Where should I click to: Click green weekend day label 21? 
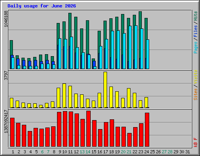tap(129, 152)
